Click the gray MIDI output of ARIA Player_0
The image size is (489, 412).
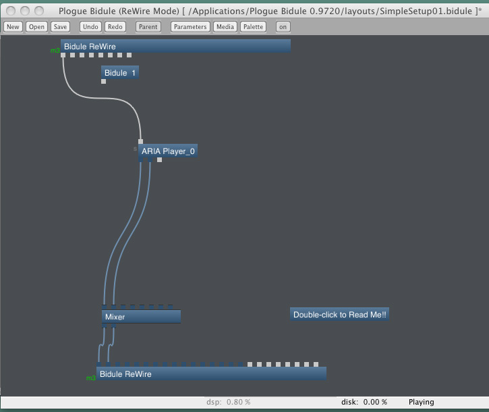click(160, 159)
